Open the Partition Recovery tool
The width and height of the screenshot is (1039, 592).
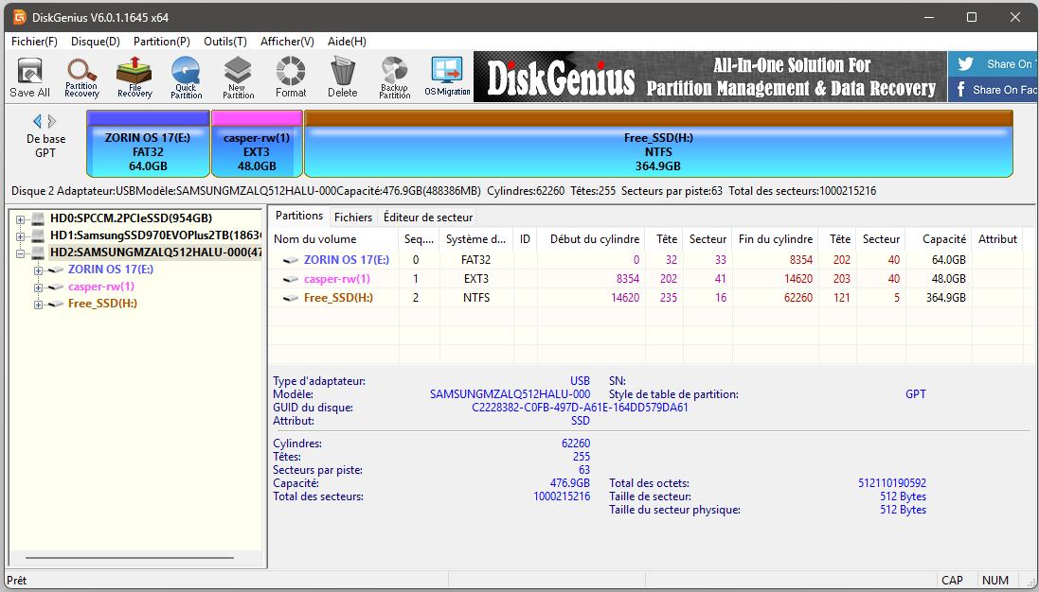coord(81,78)
